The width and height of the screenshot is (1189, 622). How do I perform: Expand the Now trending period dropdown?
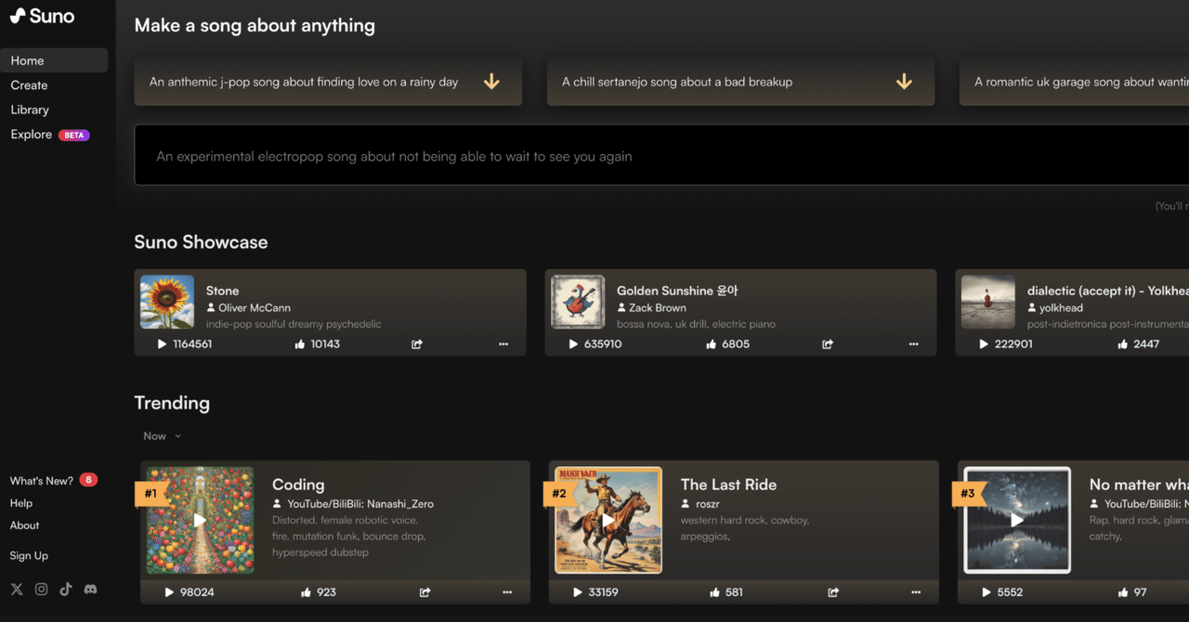pos(163,436)
